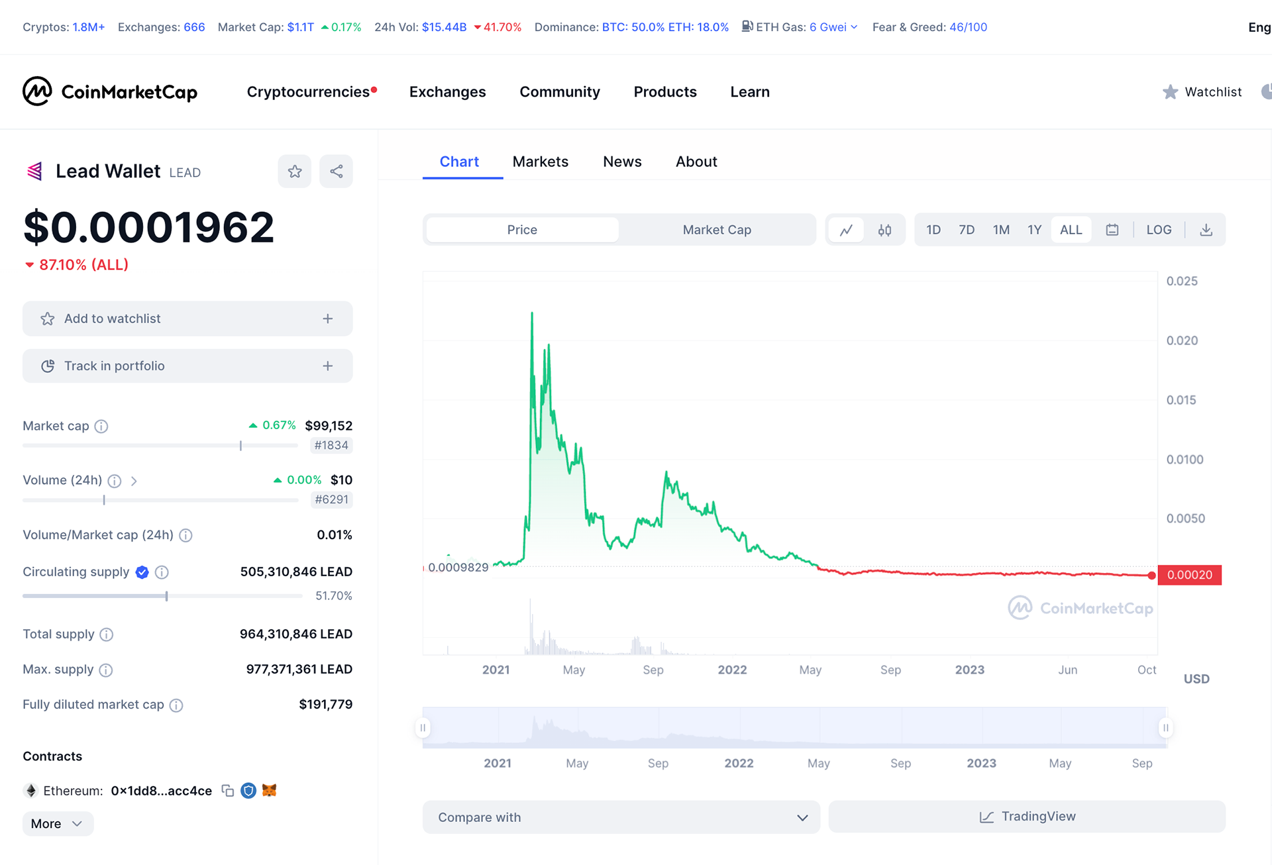This screenshot has height=865, width=1272.
Task: Click Watchlist in the top bar
Action: [x=1213, y=92]
